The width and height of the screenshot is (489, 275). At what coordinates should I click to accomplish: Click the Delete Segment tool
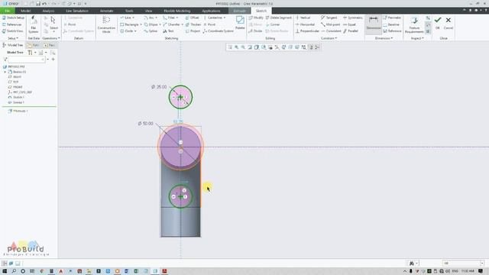[278, 18]
